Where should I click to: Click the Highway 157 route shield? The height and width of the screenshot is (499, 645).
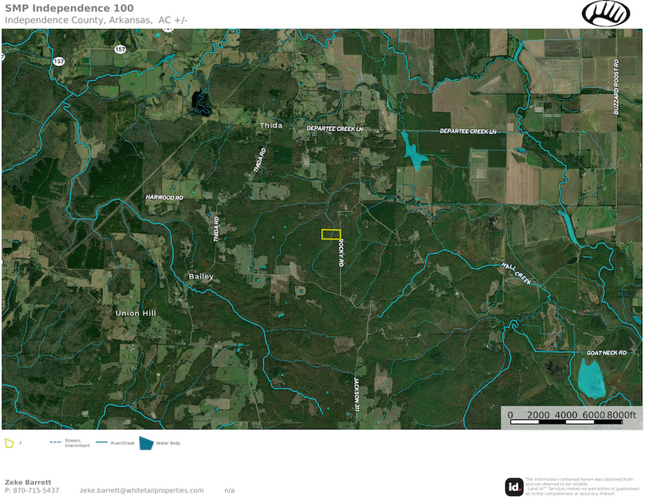click(120, 49)
